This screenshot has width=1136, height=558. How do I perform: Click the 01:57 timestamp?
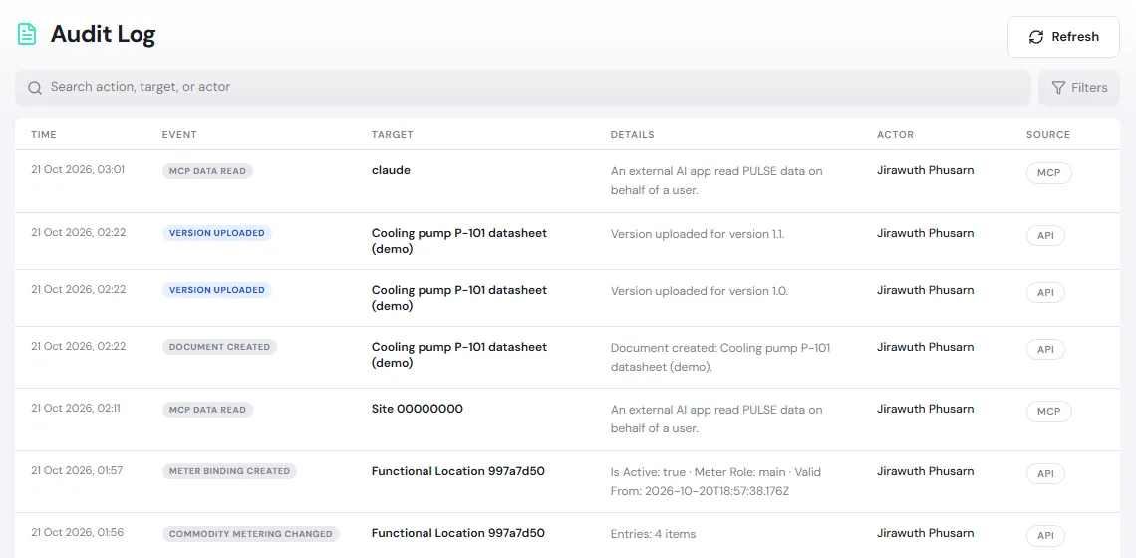click(77, 470)
